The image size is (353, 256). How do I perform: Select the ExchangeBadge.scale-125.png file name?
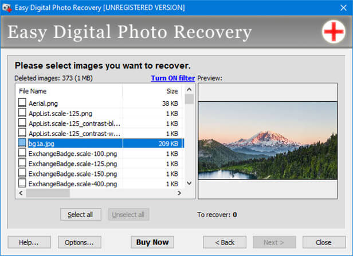(73, 164)
